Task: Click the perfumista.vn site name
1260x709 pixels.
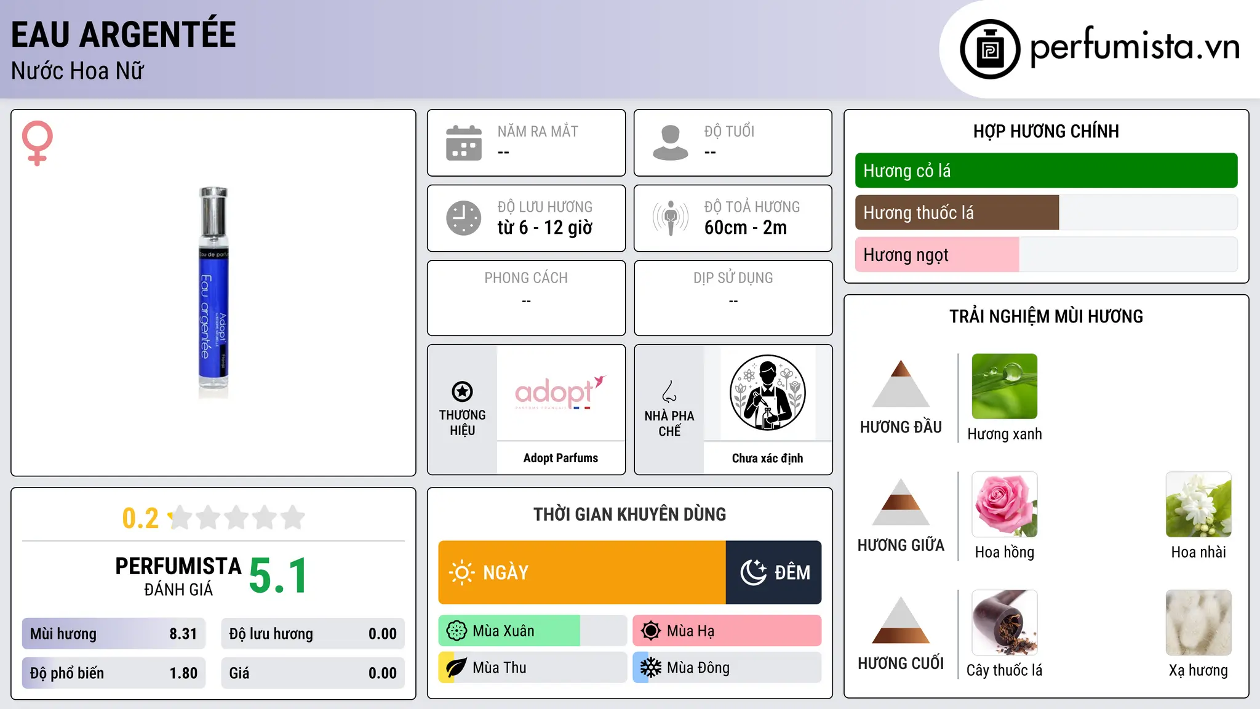Action: (1135, 47)
